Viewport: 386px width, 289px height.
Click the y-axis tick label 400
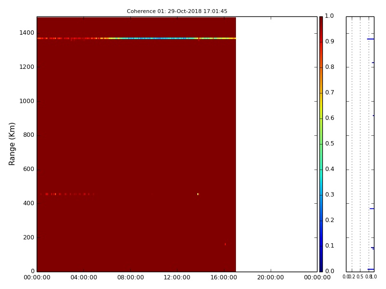point(28,203)
